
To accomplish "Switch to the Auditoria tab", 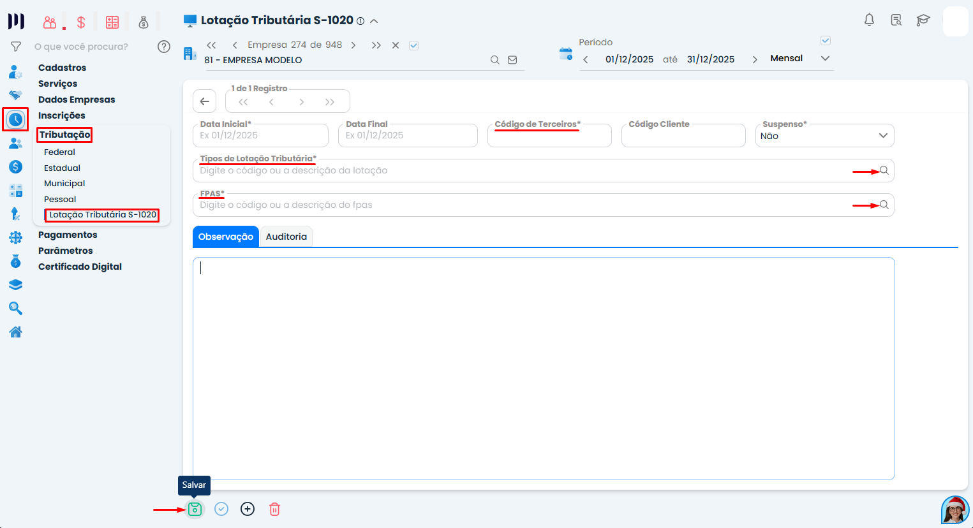I will (x=286, y=237).
